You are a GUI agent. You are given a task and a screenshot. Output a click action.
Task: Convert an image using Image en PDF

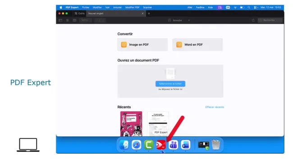click(142, 45)
